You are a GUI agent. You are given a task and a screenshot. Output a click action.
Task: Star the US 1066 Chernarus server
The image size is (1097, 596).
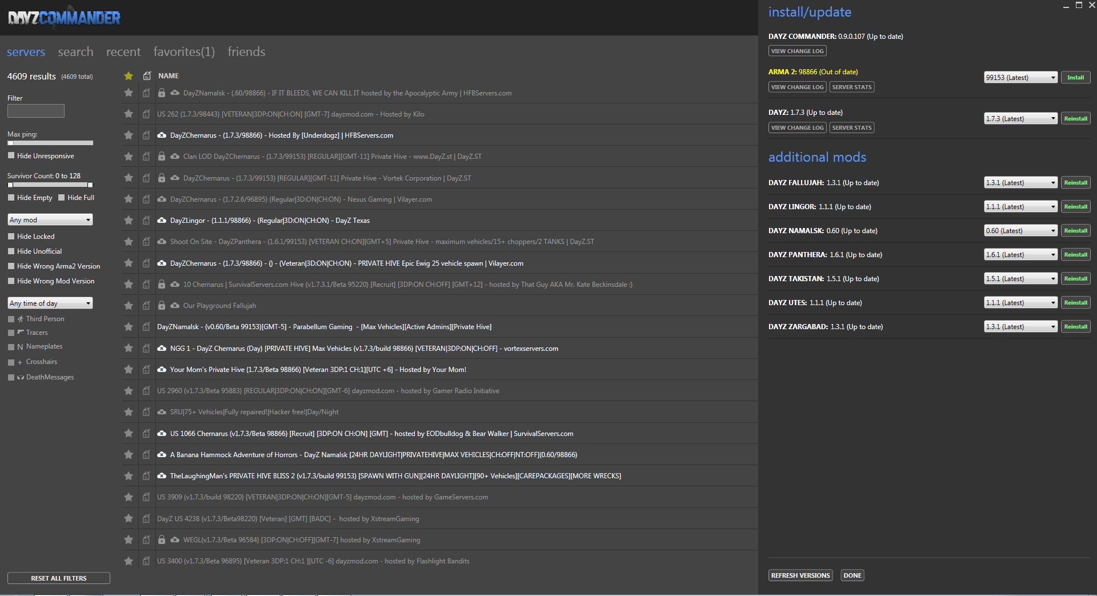point(129,434)
